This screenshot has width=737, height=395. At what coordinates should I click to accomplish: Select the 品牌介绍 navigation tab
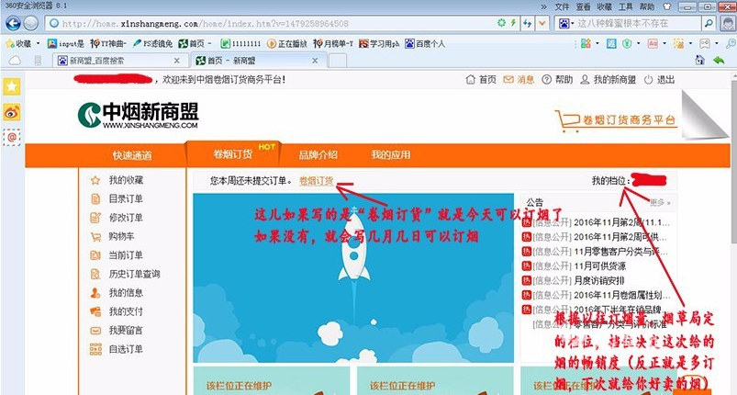point(318,154)
